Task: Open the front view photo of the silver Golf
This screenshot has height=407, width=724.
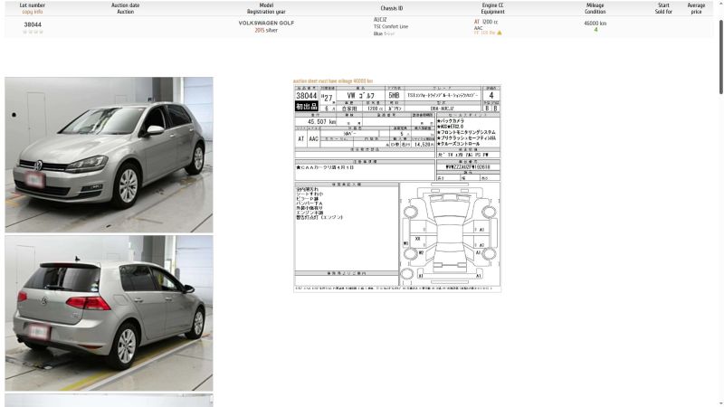Action: point(109,155)
